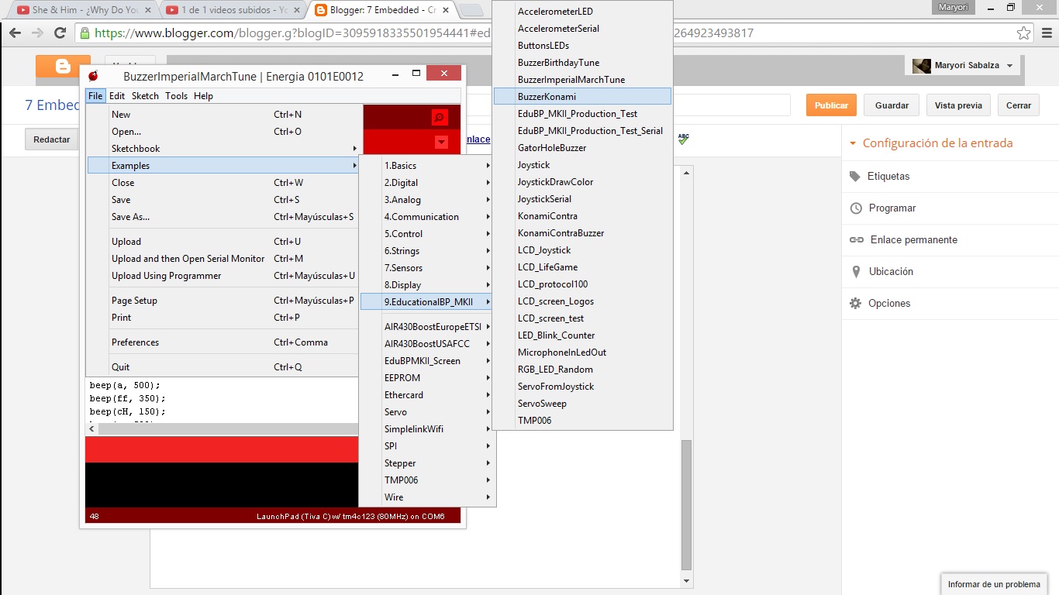Click the Publicar button
Screen dimensions: 1059x595
pos(831,105)
